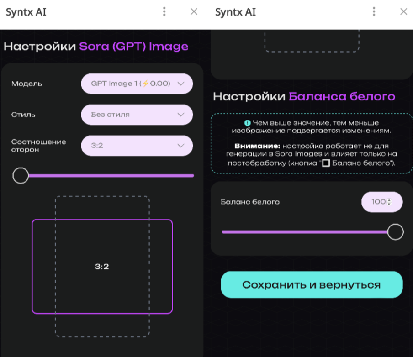Close the right Syntx AI panel
This screenshot has height=357, width=413.
coord(403,12)
